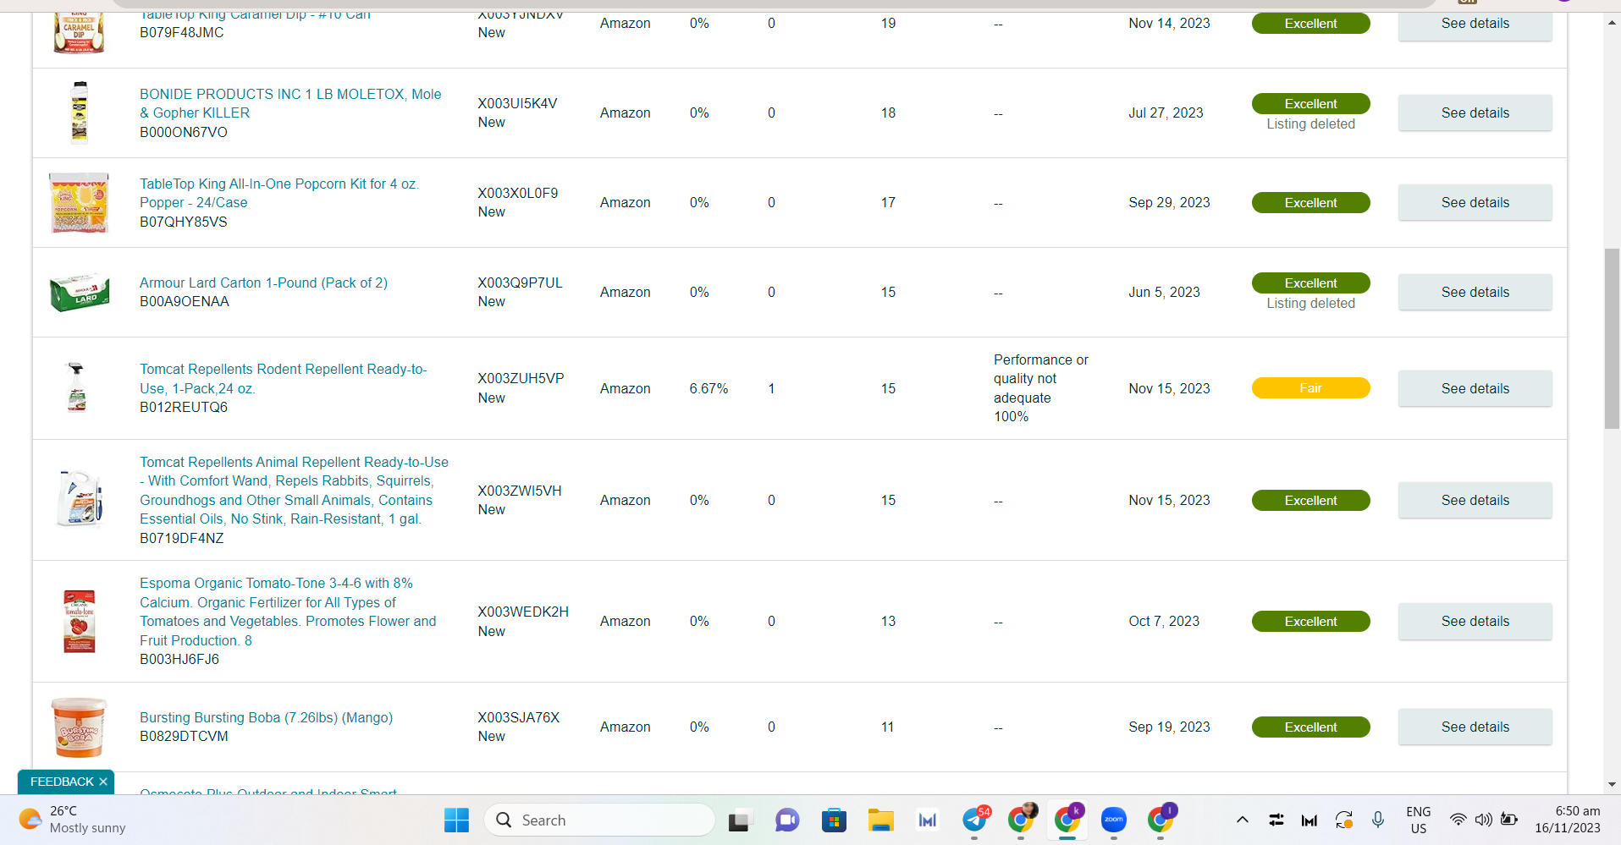This screenshot has height=845, width=1621.
Task: Click the sync status tray icon
Action: (x=1343, y=820)
